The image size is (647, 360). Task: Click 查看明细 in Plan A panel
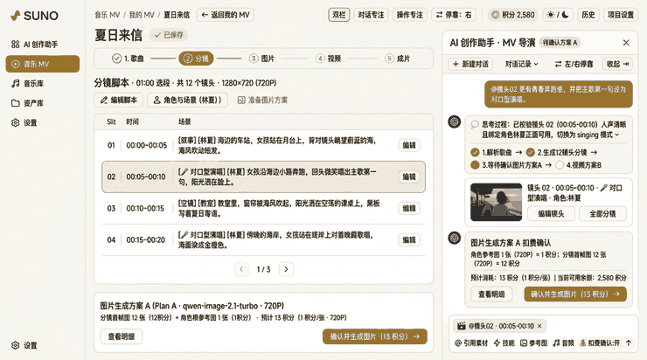122,336
